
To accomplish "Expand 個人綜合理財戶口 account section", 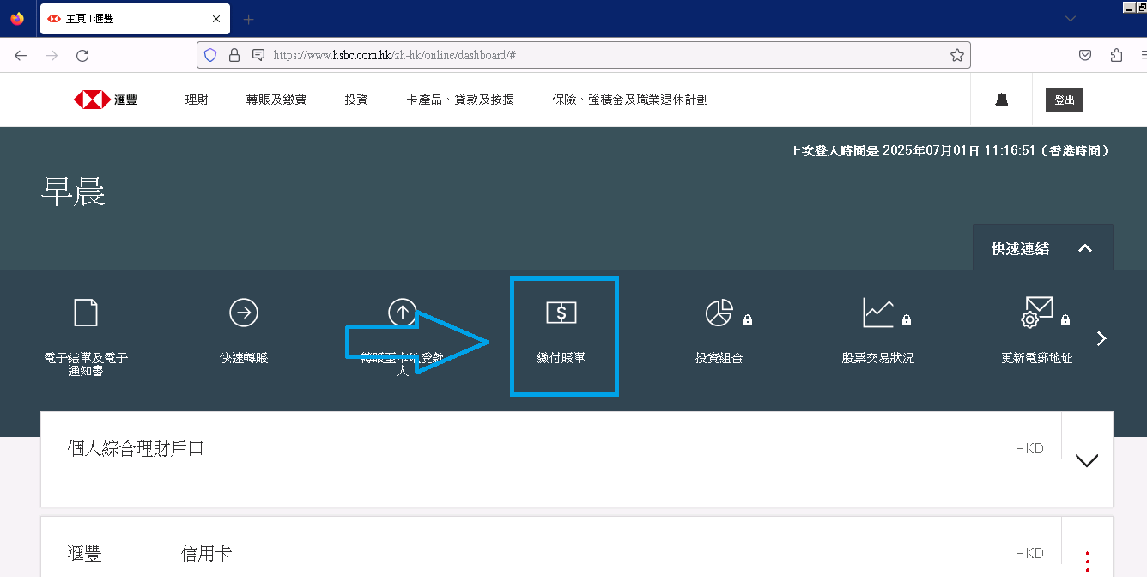I will pyautogui.click(x=1086, y=461).
